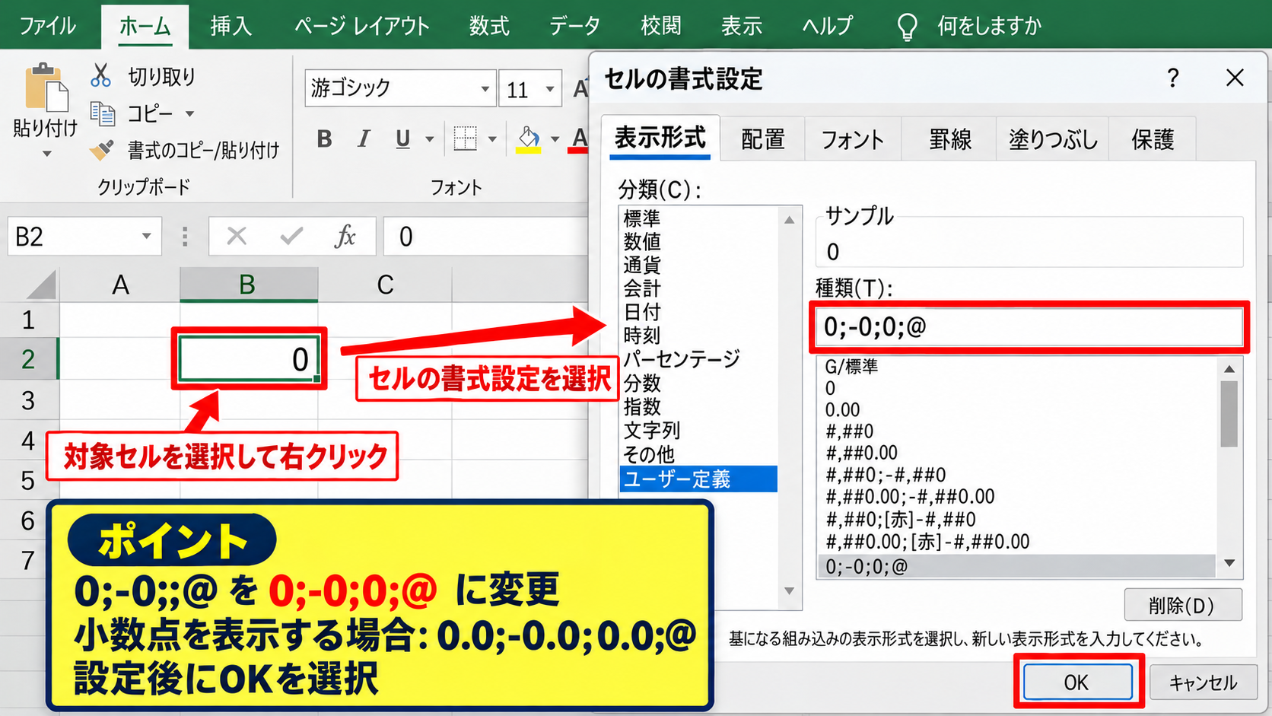1272x716 pixels.
Task: Click the Copy icon in Clipboard group
Action: pyautogui.click(x=103, y=114)
